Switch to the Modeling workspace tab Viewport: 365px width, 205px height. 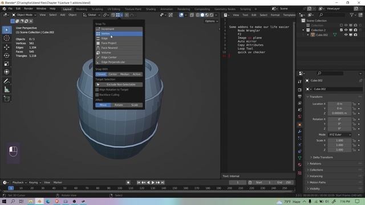click(x=82, y=9)
